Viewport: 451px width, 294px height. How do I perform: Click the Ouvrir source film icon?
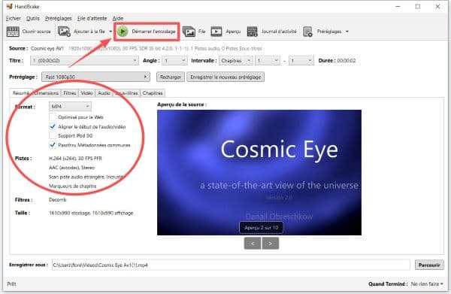[13, 32]
